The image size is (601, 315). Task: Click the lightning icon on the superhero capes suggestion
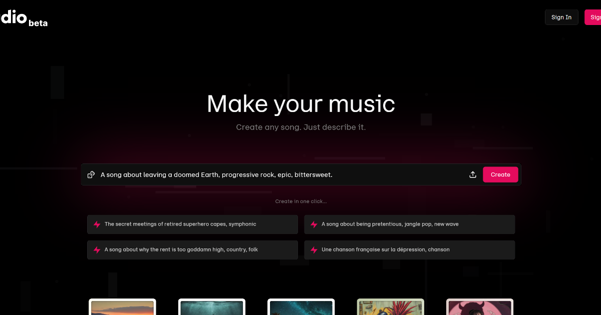(97, 224)
